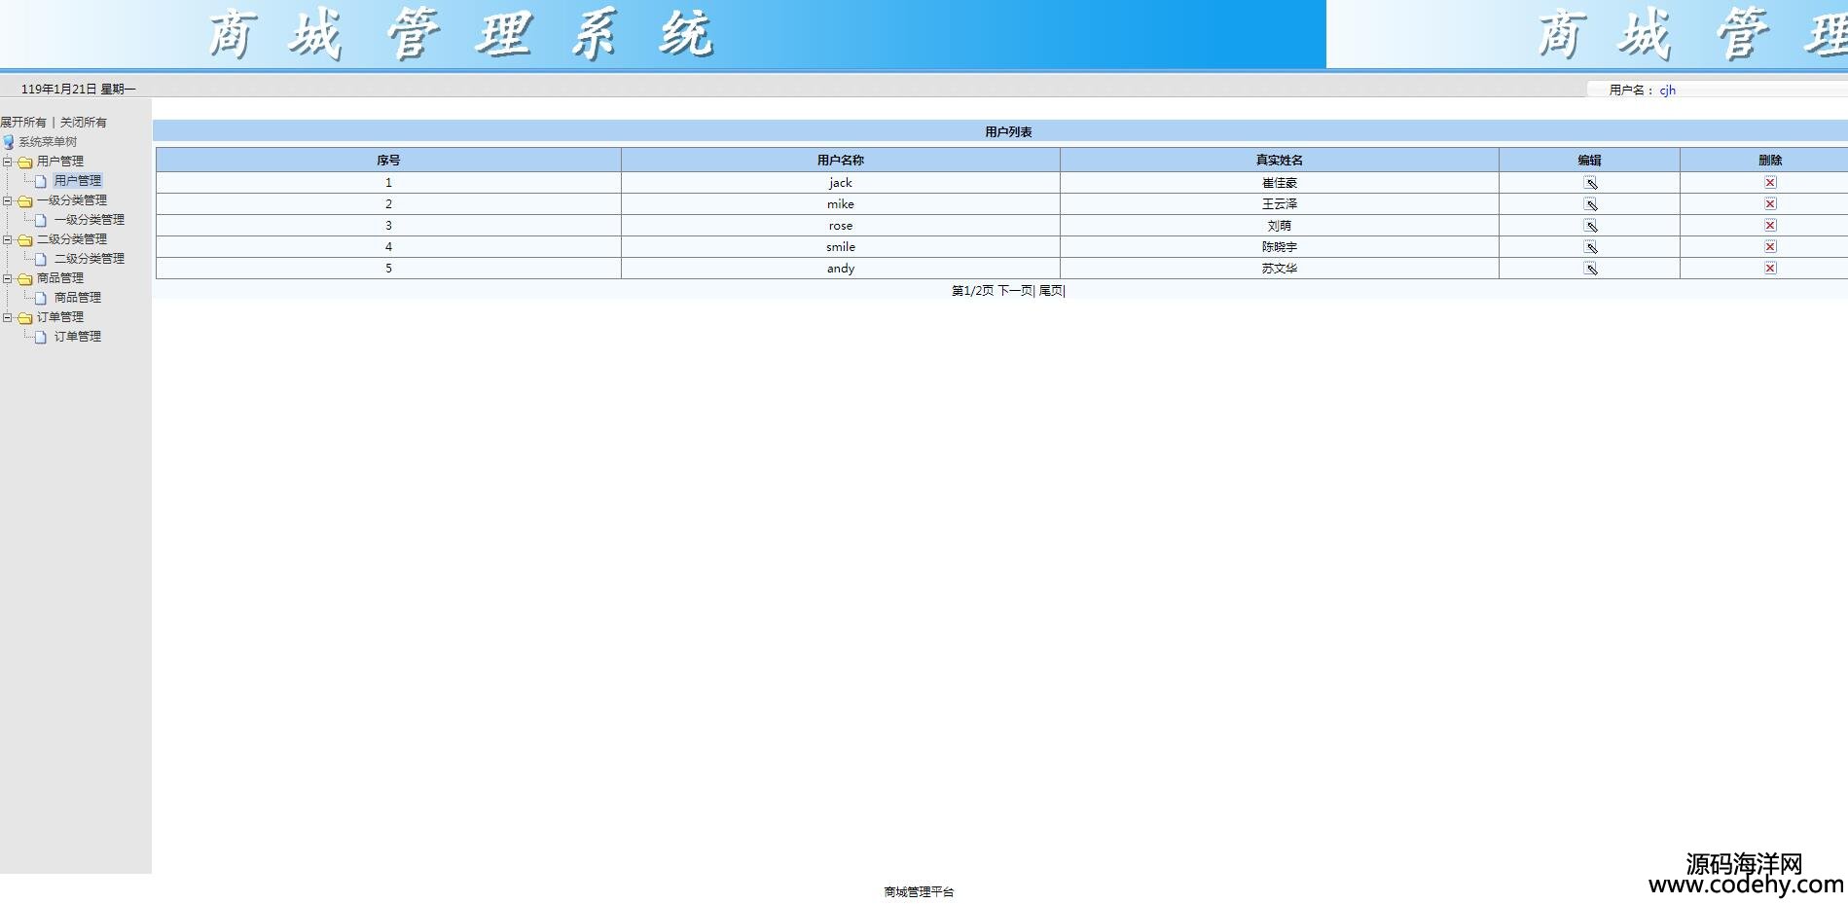Click page icon beside 订单管理 leaf
The width and height of the screenshot is (1848, 904).
41,337
